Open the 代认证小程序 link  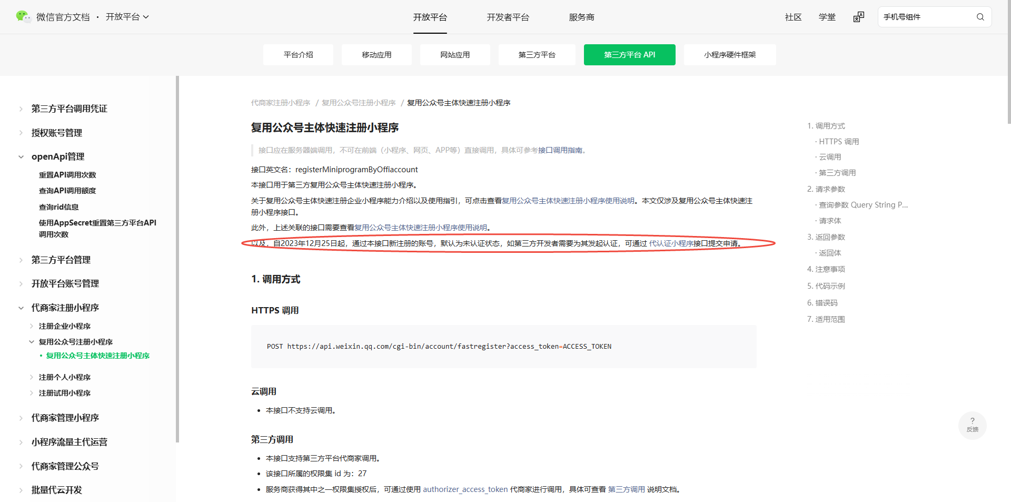click(x=671, y=243)
